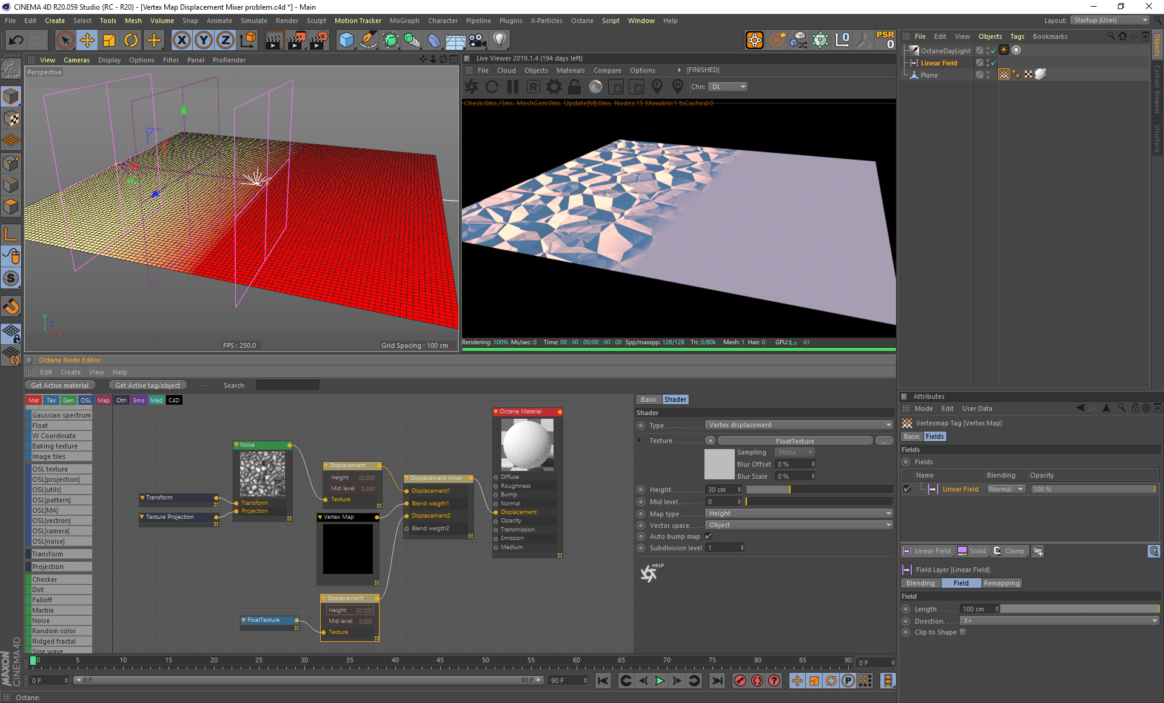The width and height of the screenshot is (1164, 703).
Task: Toggle Linear Field layer enabled checkbox
Action: 907,489
